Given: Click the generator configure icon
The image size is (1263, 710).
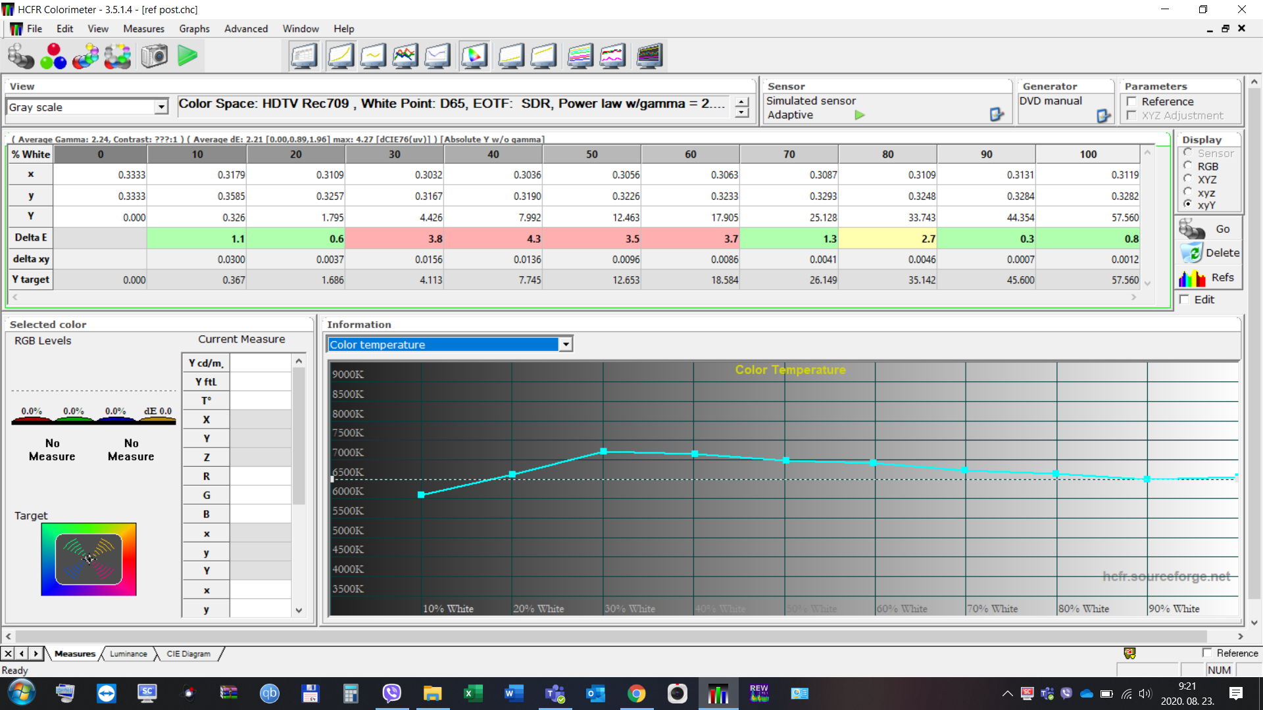Looking at the screenshot, I should tap(1103, 116).
